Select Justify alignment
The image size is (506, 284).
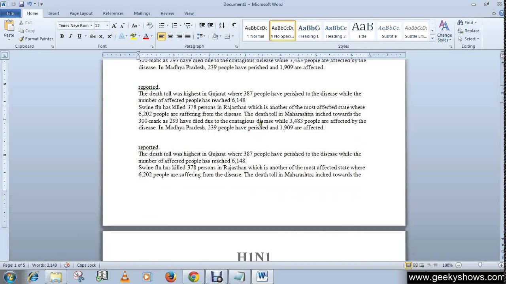pos(188,36)
